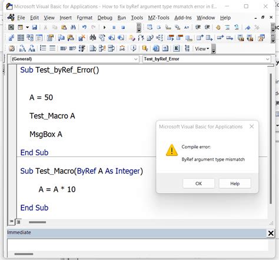Undo the last action
This screenshot has width=279, height=260.
click(x=84, y=27)
